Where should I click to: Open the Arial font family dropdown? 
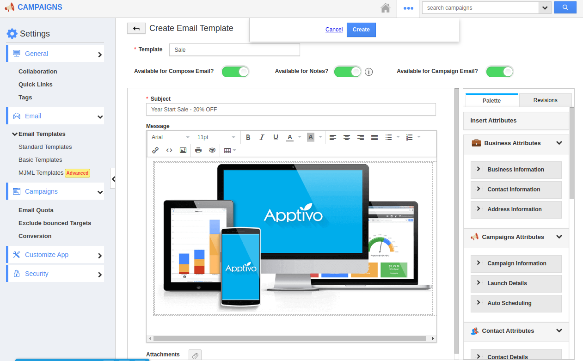point(171,137)
